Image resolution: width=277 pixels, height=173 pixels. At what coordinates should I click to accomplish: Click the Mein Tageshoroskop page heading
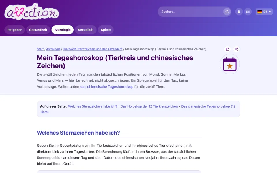[115, 62]
